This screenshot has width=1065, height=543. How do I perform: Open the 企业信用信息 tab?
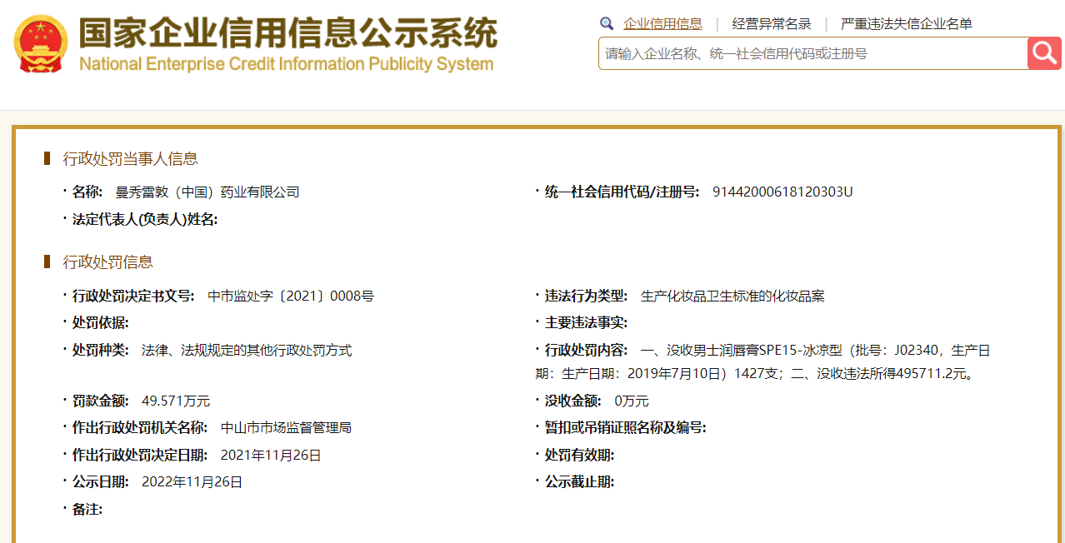(662, 24)
